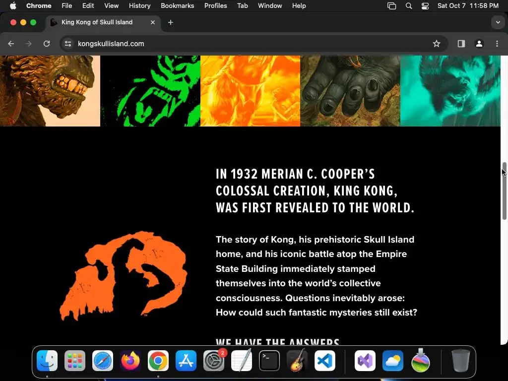The height and width of the screenshot is (381, 508).
Task: Open the Edit menu
Action: (88, 6)
